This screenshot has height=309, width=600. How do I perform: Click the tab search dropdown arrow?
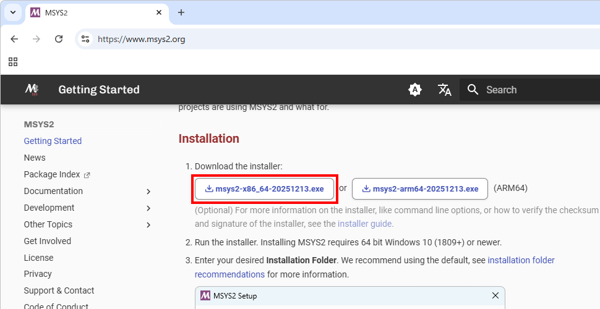coord(13,12)
